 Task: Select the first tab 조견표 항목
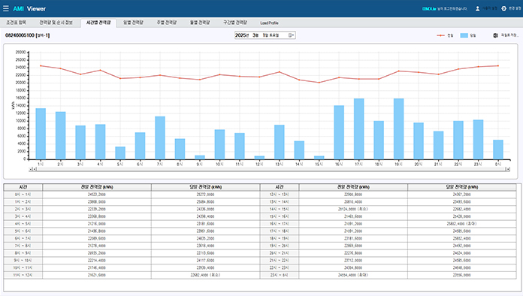click(x=16, y=23)
